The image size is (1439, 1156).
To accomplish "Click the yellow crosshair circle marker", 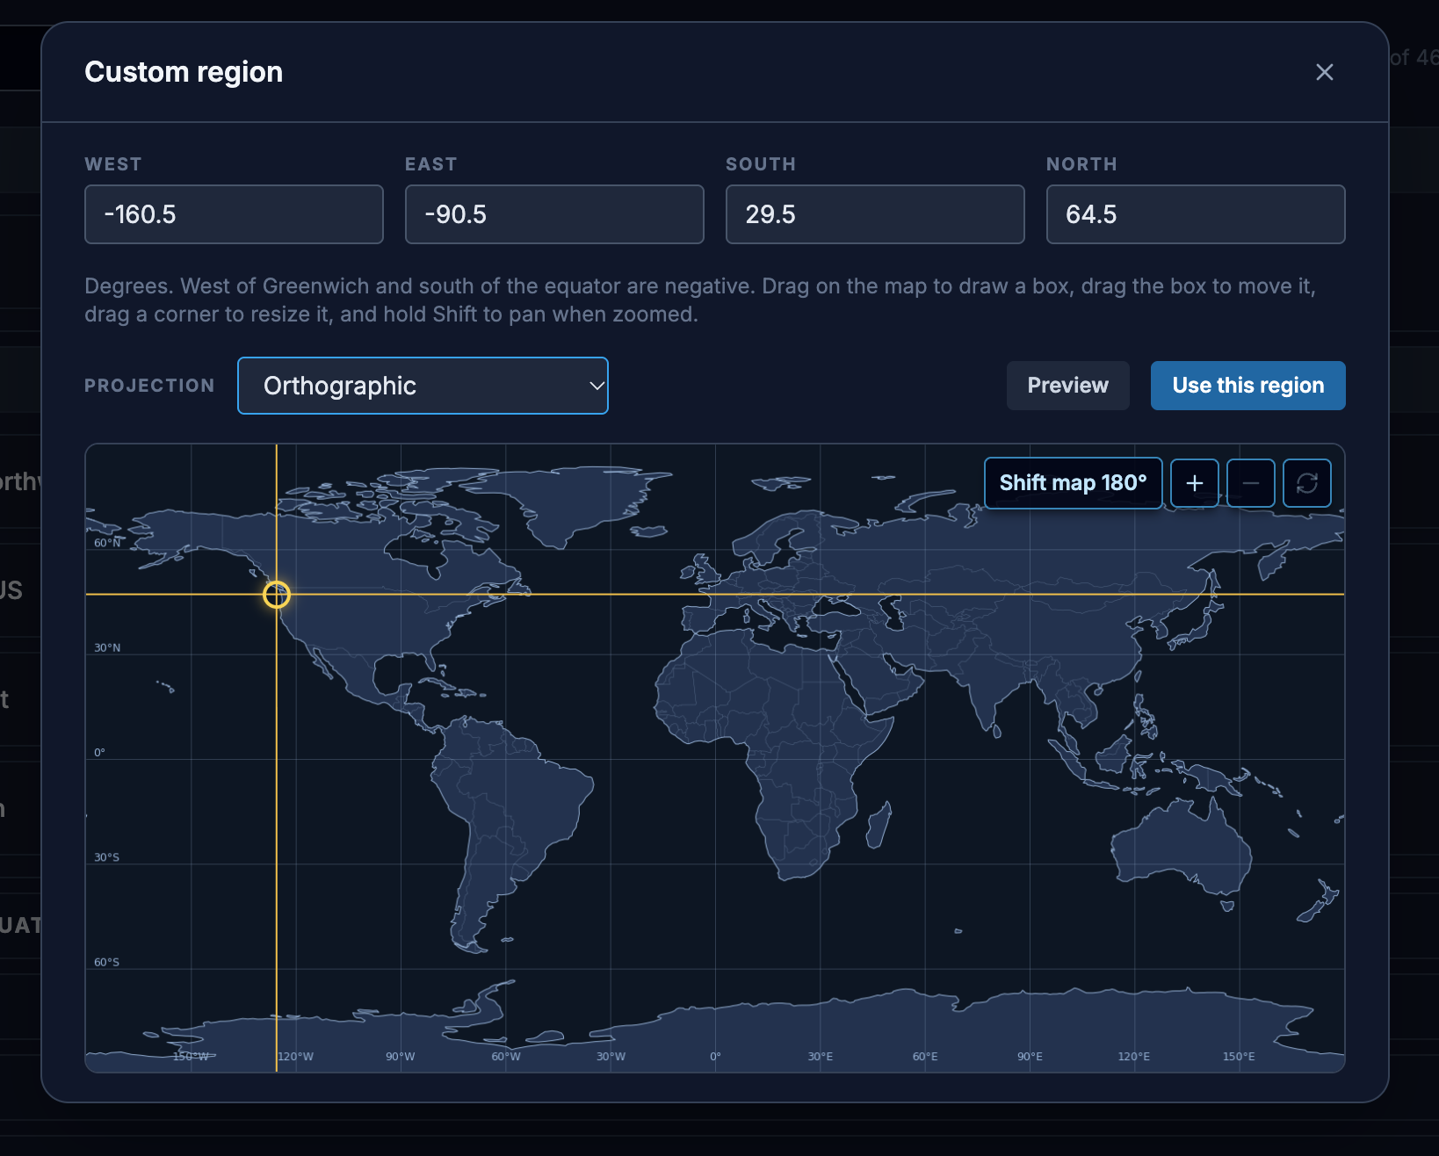I will [277, 595].
